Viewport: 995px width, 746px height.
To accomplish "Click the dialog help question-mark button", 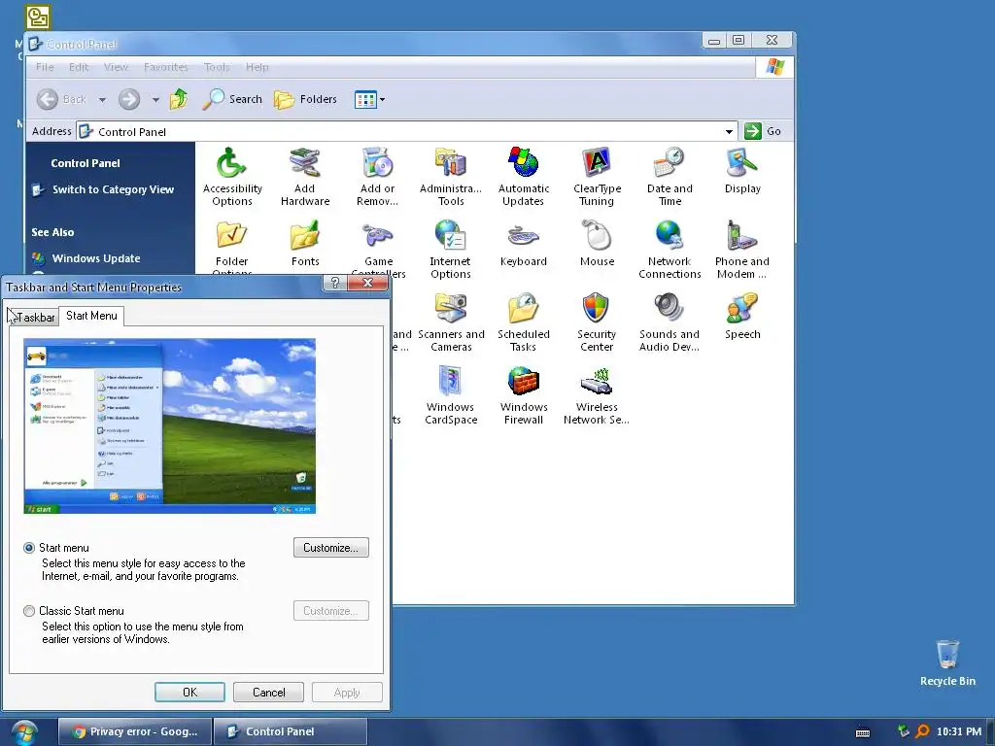I will (x=335, y=283).
